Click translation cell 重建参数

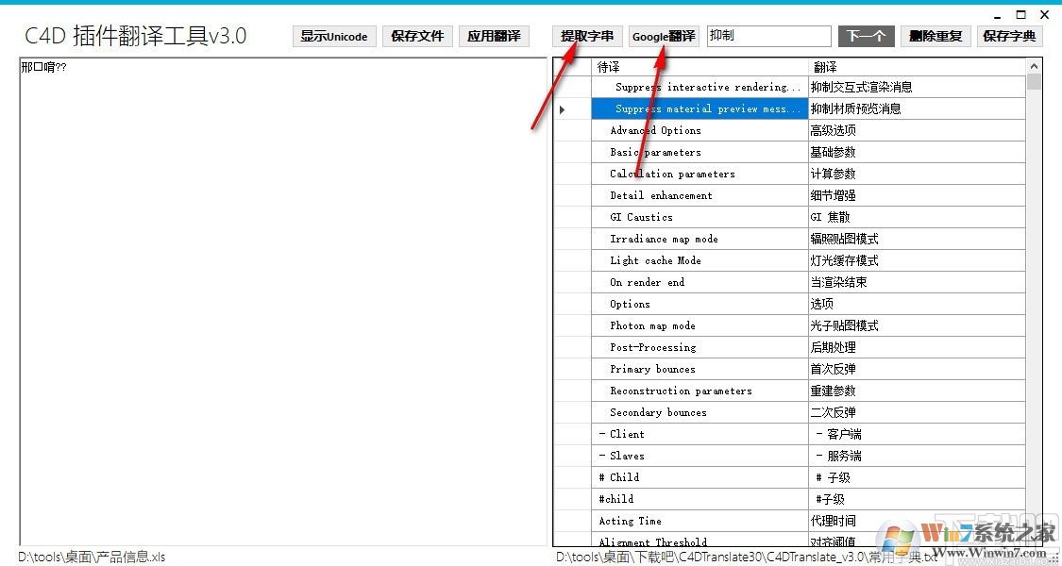(x=917, y=391)
